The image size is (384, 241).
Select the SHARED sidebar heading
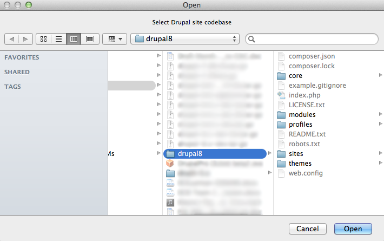click(x=17, y=72)
